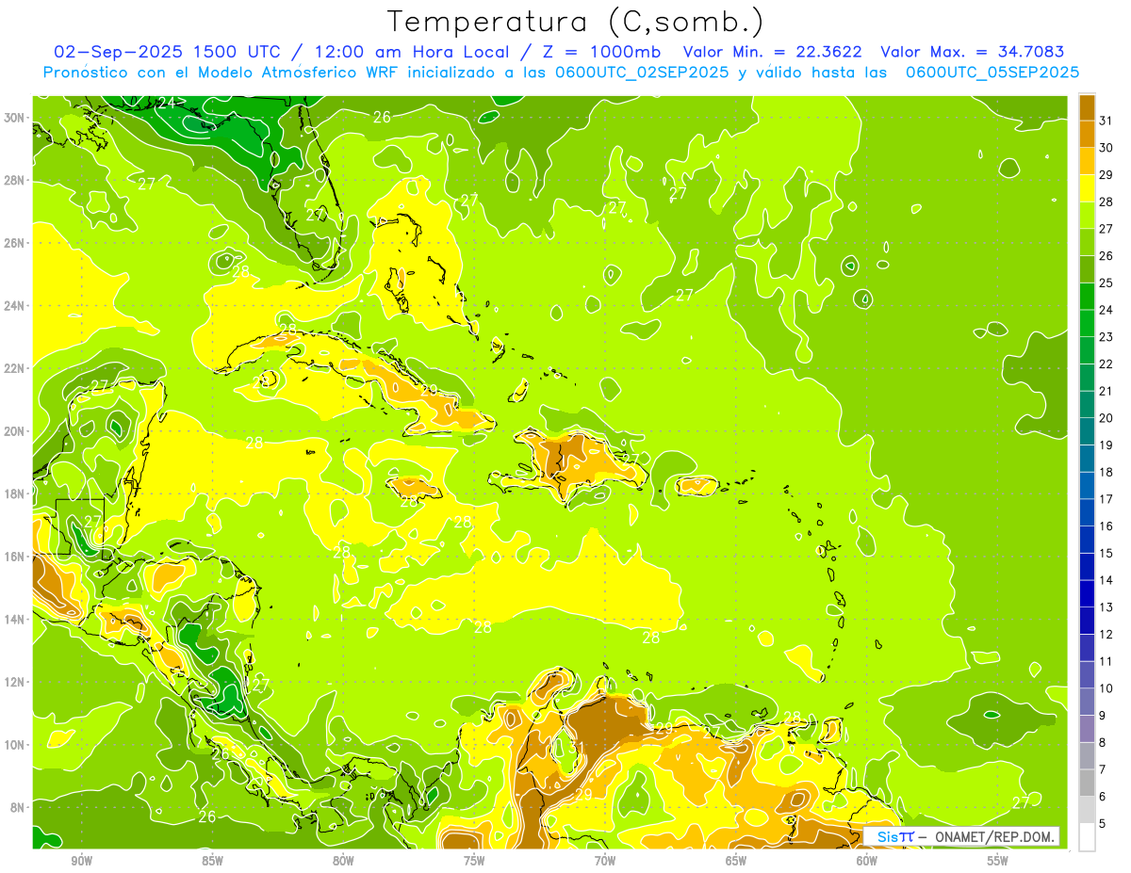Click the "20N" latitude axis label

14,431
